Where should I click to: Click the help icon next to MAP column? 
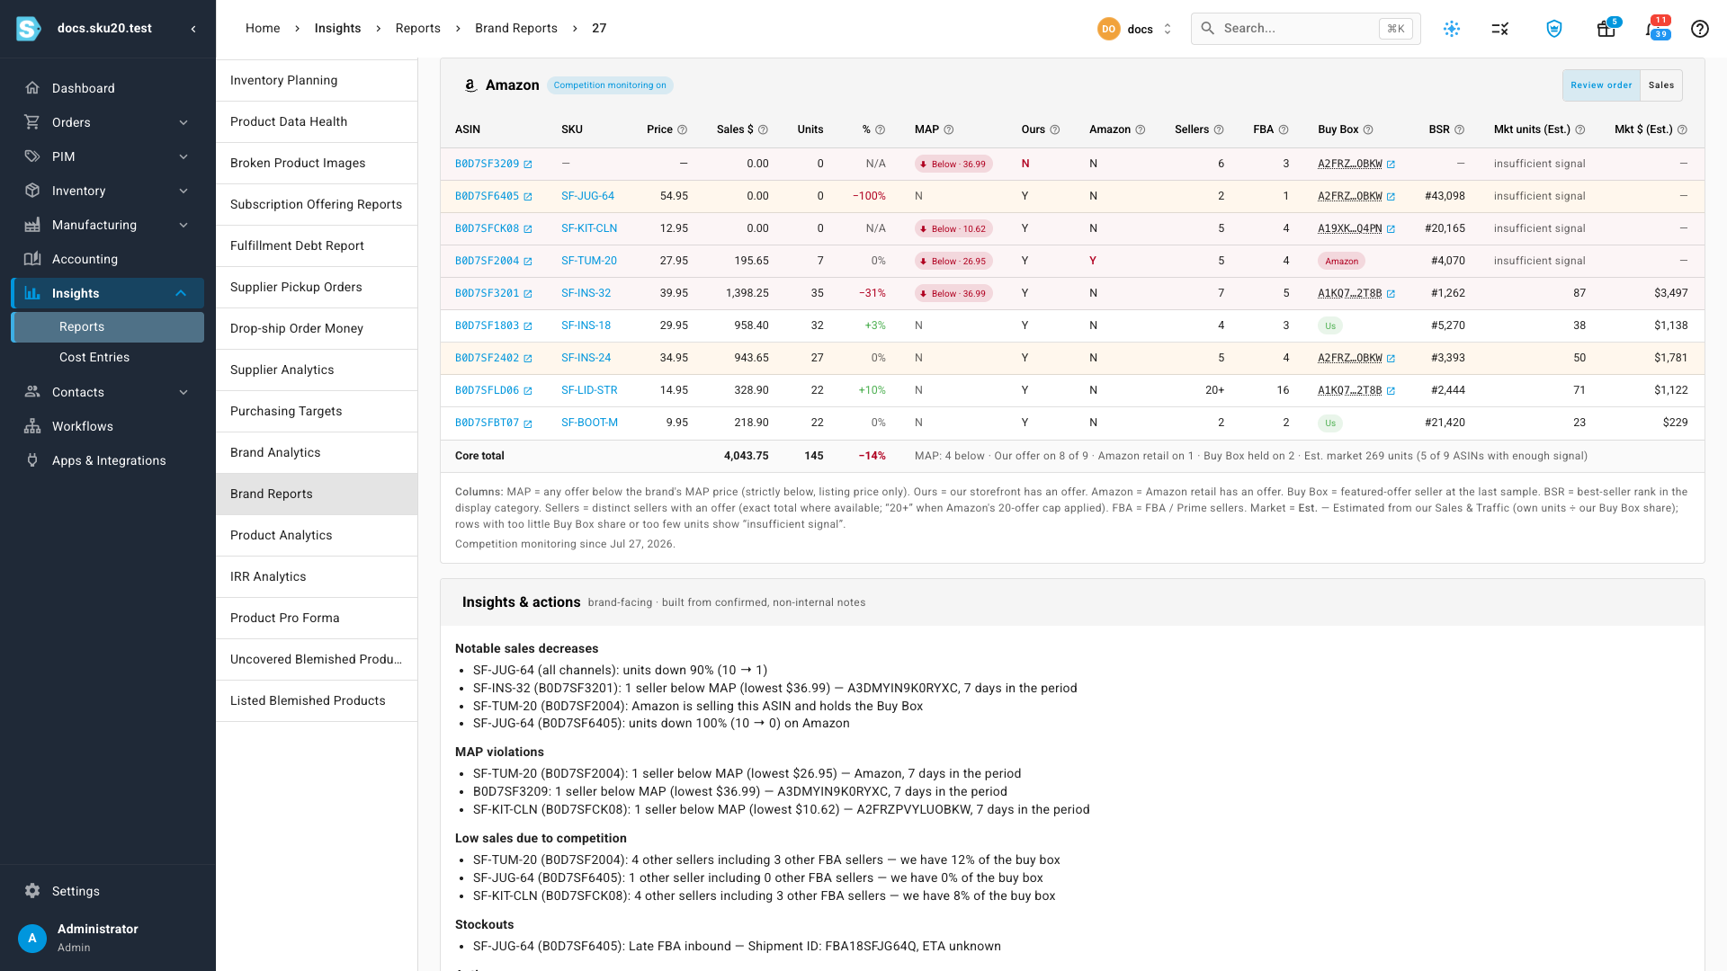click(x=948, y=130)
